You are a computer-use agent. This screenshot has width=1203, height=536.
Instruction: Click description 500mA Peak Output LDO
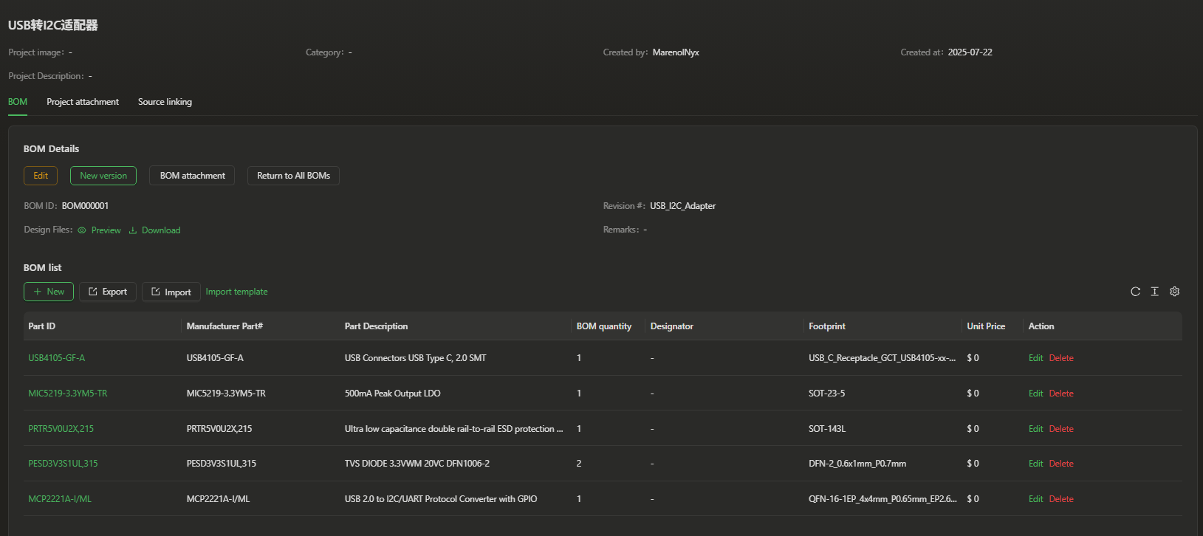392,394
